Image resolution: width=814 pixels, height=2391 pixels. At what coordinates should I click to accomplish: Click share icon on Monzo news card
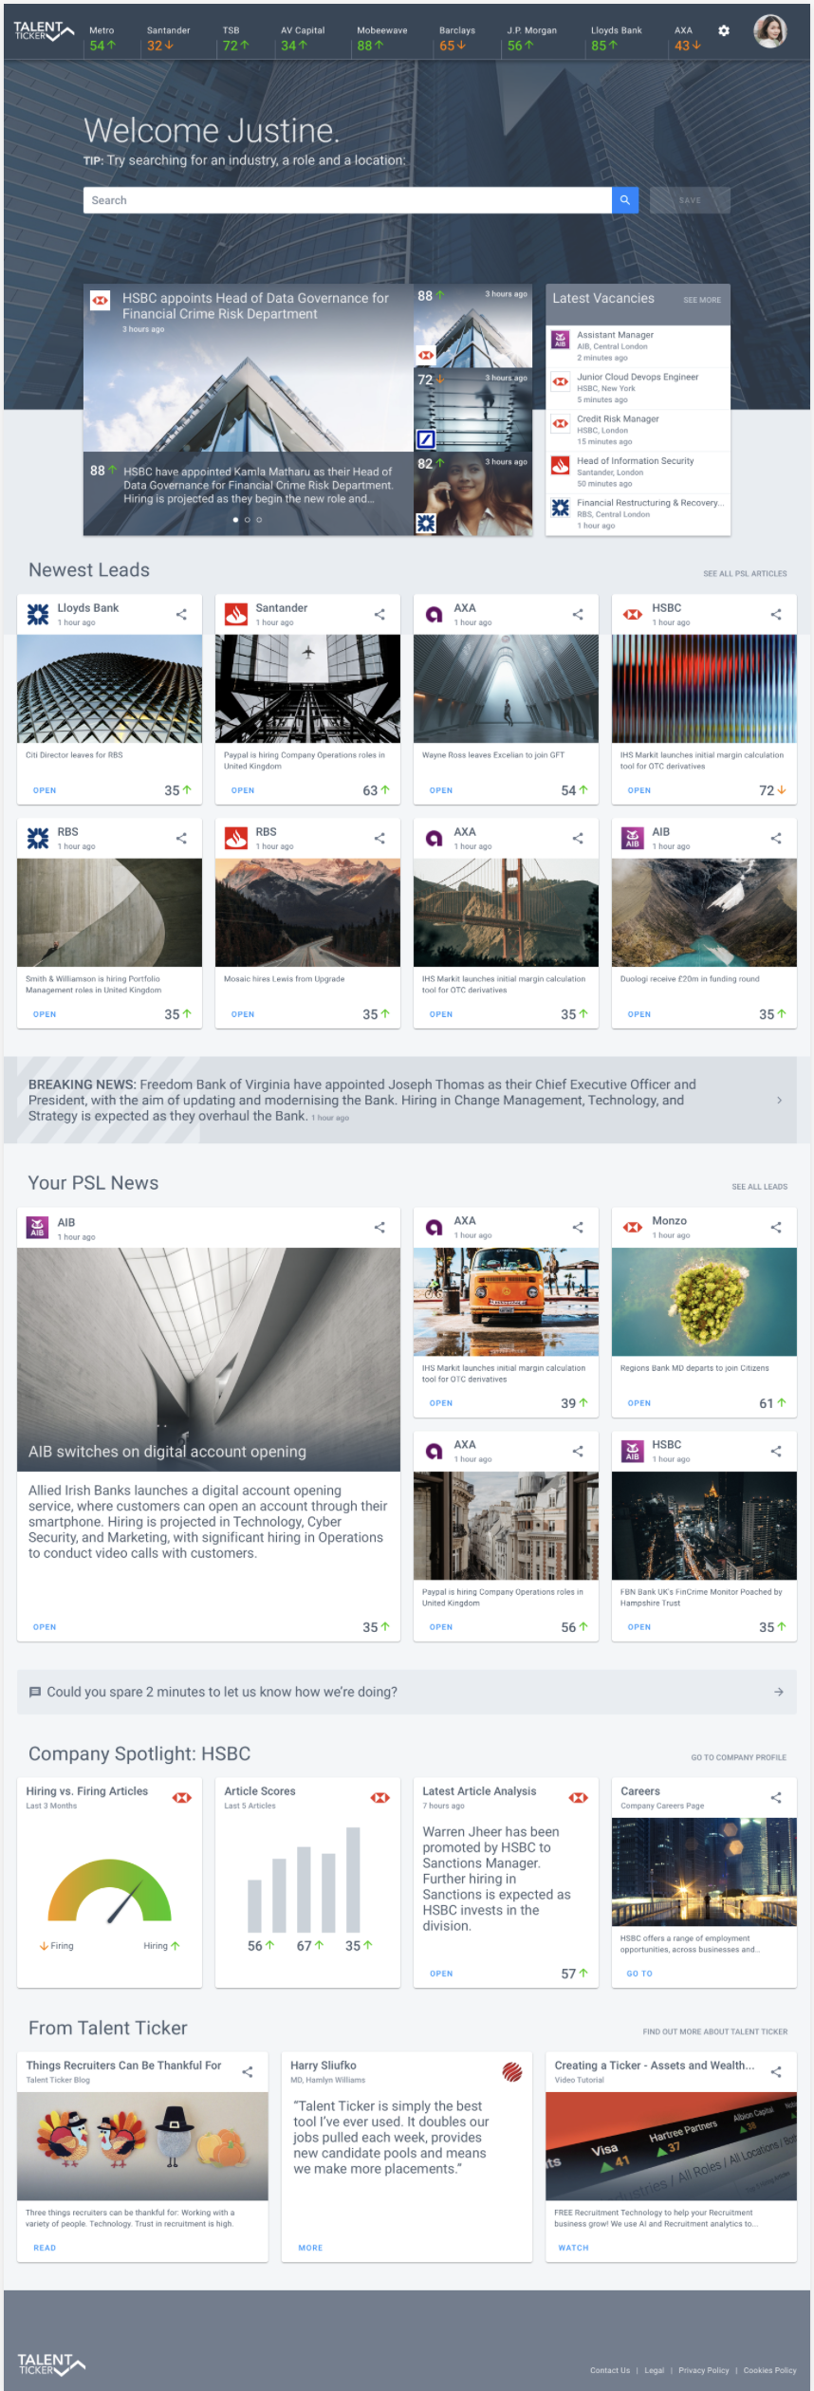(x=776, y=1228)
